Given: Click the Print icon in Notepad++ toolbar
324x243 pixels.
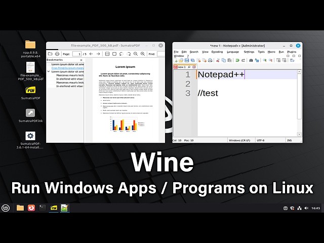Looking at the screenshot, I should coord(210,60).
